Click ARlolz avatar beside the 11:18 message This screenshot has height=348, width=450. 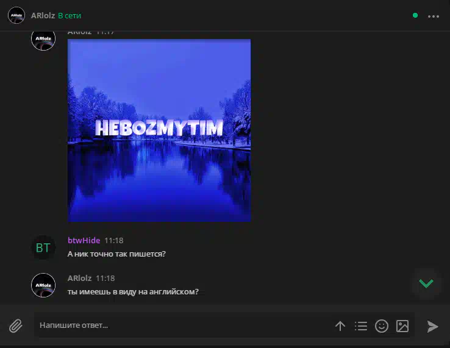(43, 285)
